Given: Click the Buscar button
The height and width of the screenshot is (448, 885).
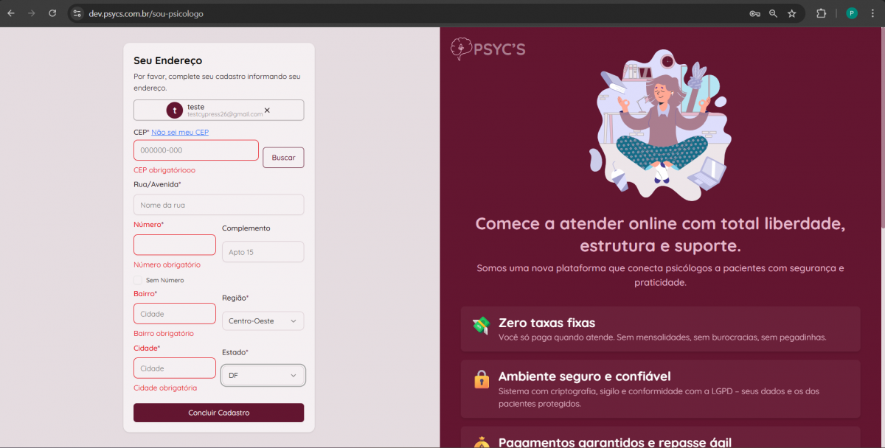Looking at the screenshot, I should tap(283, 158).
